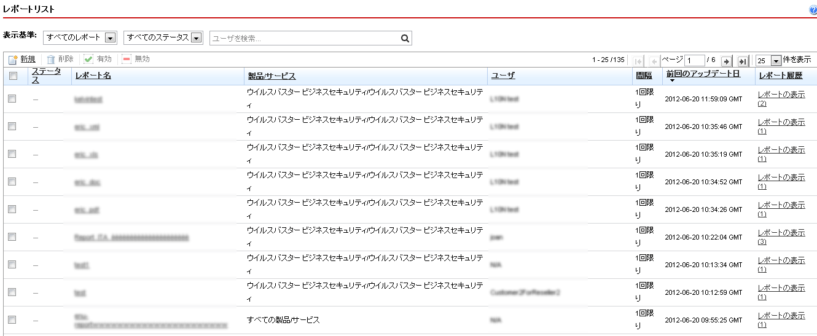This screenshot has width=817, height=336.
Task: Sort by 前回のアップデート日 column header
Action: click(703, 74)
